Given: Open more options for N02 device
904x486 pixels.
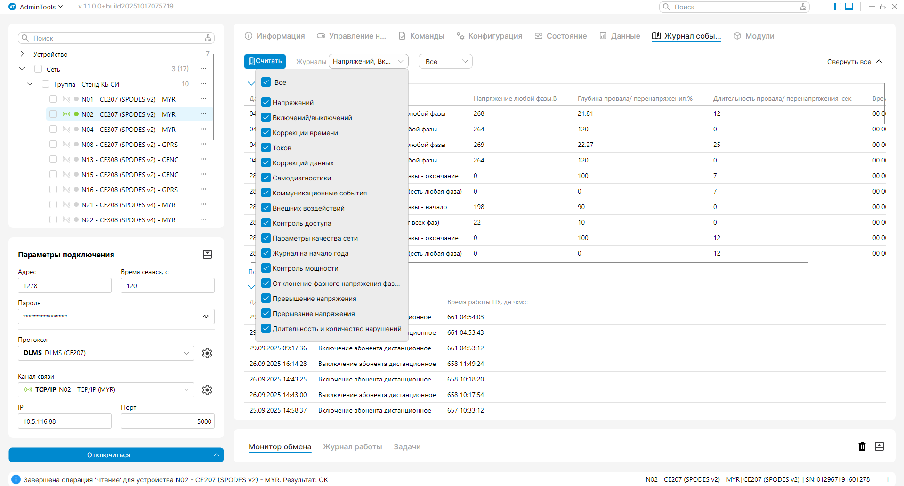Looking at the screenshot, I should 203,114.
